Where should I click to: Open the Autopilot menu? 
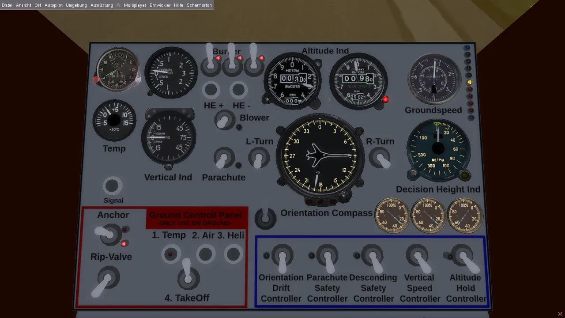(x=53, y=5)
